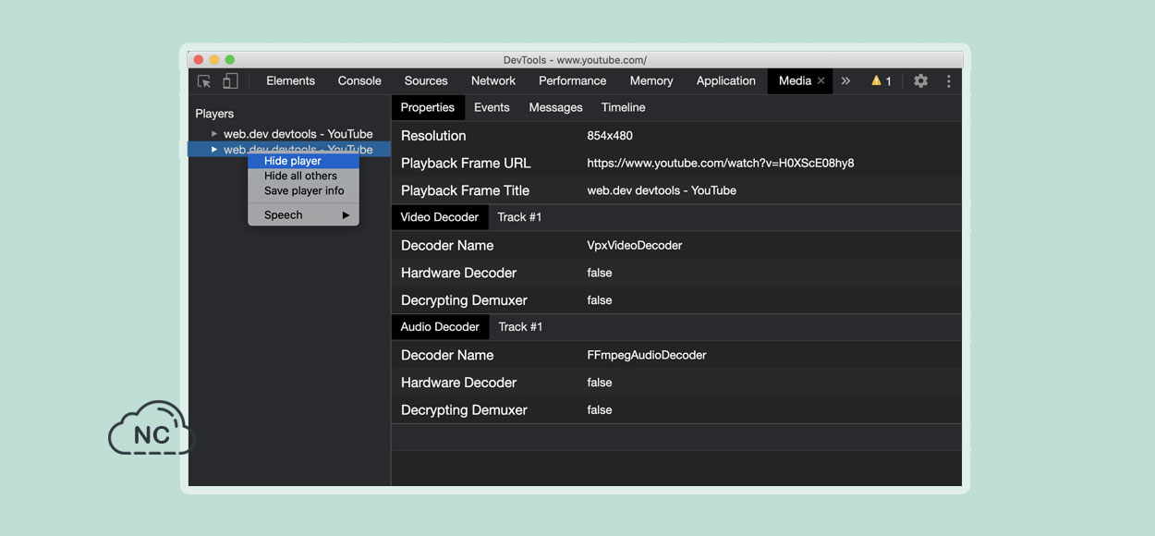Open DevTools settings gear
This screenshot has width=1155, height=536.
coord(920,81)
